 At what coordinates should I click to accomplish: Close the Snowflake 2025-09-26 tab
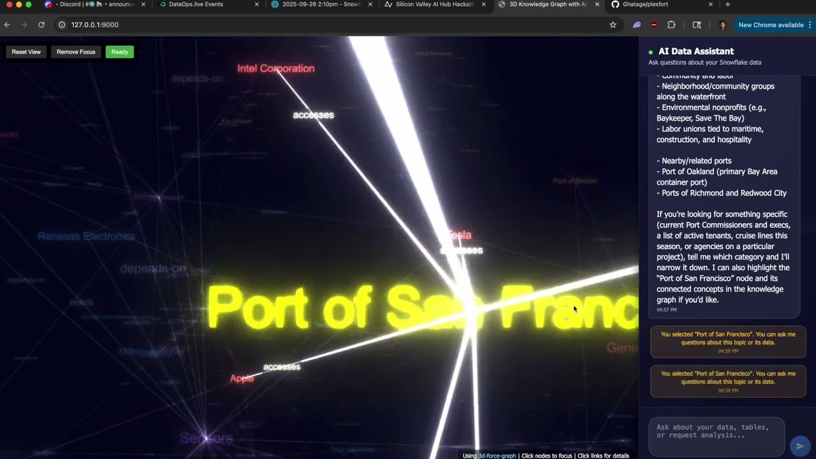(370, 4)
